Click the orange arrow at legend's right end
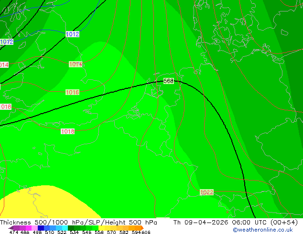This screenshot has height=234, width=303. 142,228
